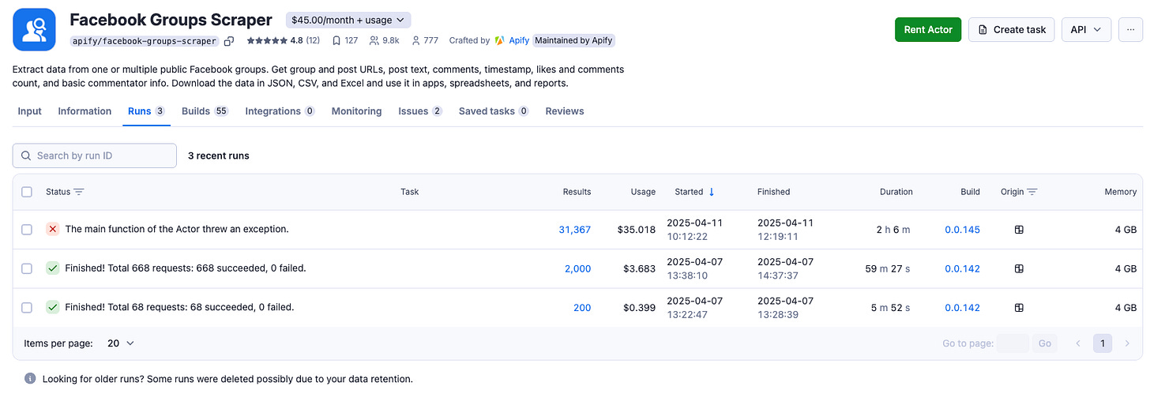Select checkbox for 668 requests run
Screen dimensions: 1150x401
[27, 268]
